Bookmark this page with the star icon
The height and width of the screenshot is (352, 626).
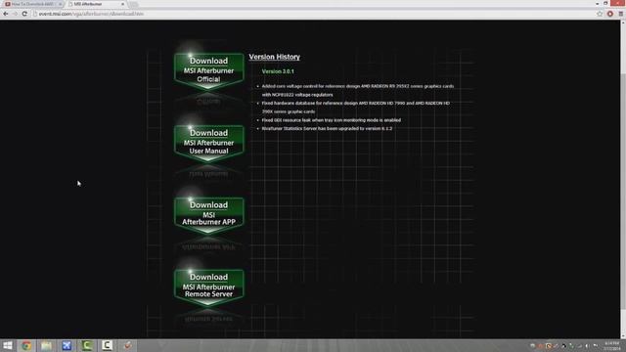600,14
